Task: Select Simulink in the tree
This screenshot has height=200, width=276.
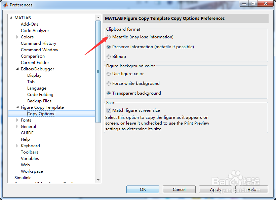Action: 23,177
